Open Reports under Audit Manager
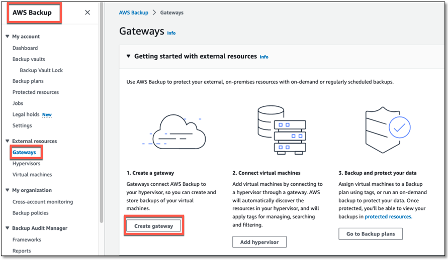The image size is (448, 260). (x=22, y=250)
